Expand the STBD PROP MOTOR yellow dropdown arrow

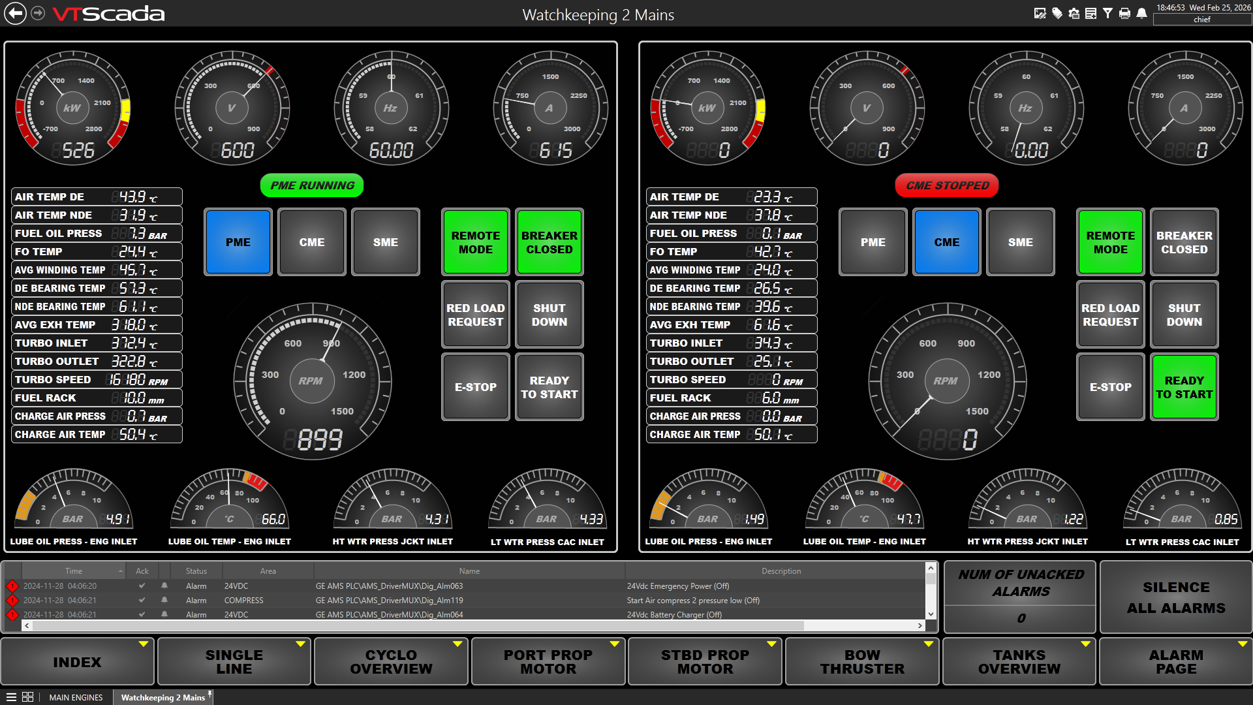click(x=772, y=644)
